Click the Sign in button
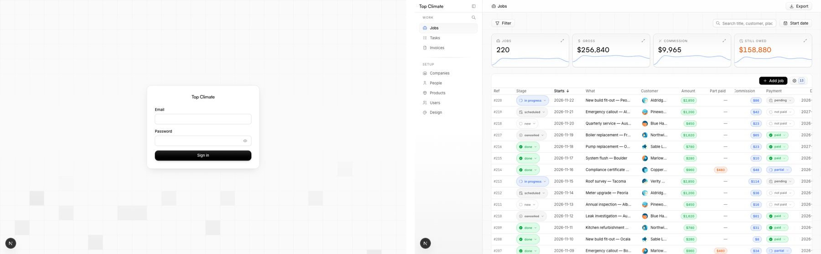This screenshot has height=254, width=821. (203, 156)
